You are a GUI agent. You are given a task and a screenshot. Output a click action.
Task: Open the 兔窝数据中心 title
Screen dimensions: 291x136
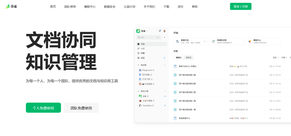pos(184,118)
